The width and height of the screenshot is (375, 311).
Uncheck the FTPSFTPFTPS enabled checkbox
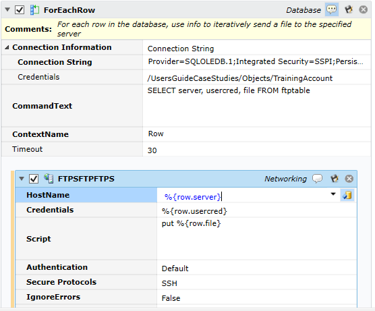(x=34, y=179)
